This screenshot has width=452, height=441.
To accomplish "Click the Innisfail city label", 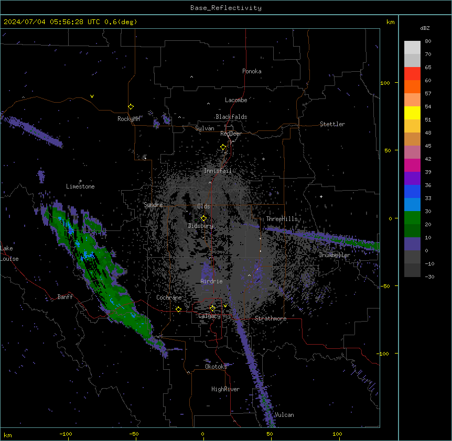I will (218, 171).
